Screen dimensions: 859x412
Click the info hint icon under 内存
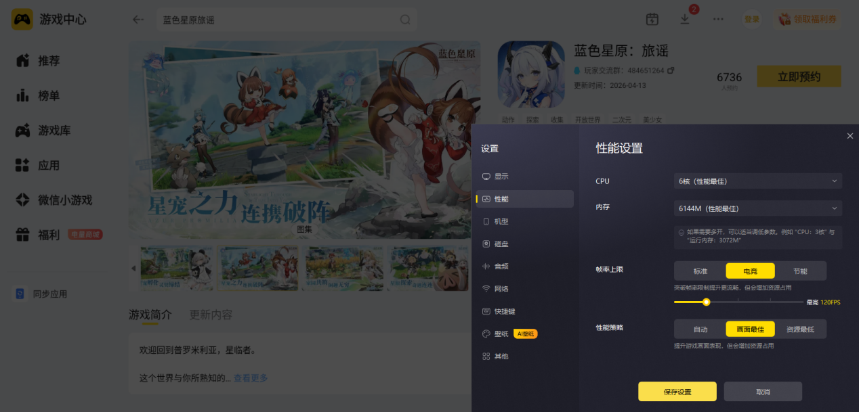coord(682,232)
